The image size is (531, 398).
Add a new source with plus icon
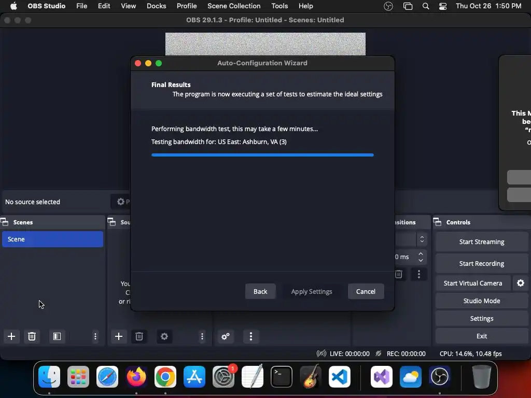click(119, 336)
